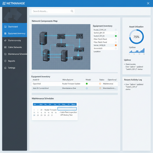Click the orange Status circle in Router Firmware Update row
Screen dimensions: 153x153
pos(100,83)
